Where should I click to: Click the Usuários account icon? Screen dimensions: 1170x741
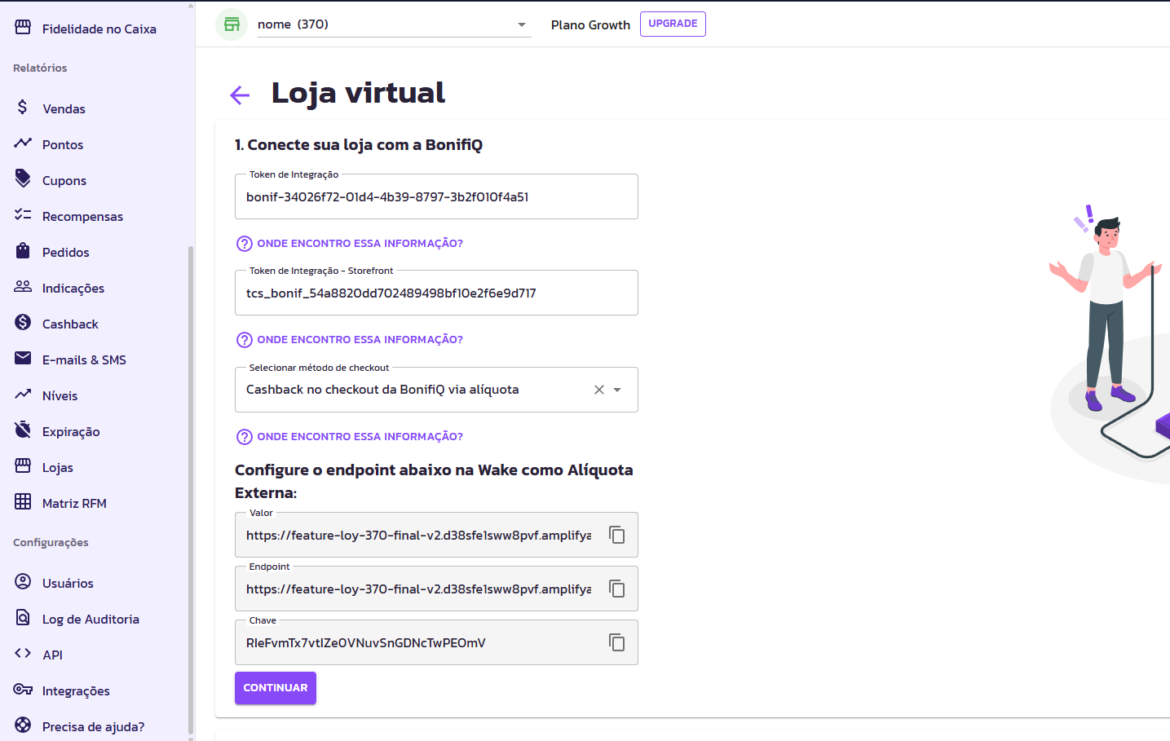(23, 582)
